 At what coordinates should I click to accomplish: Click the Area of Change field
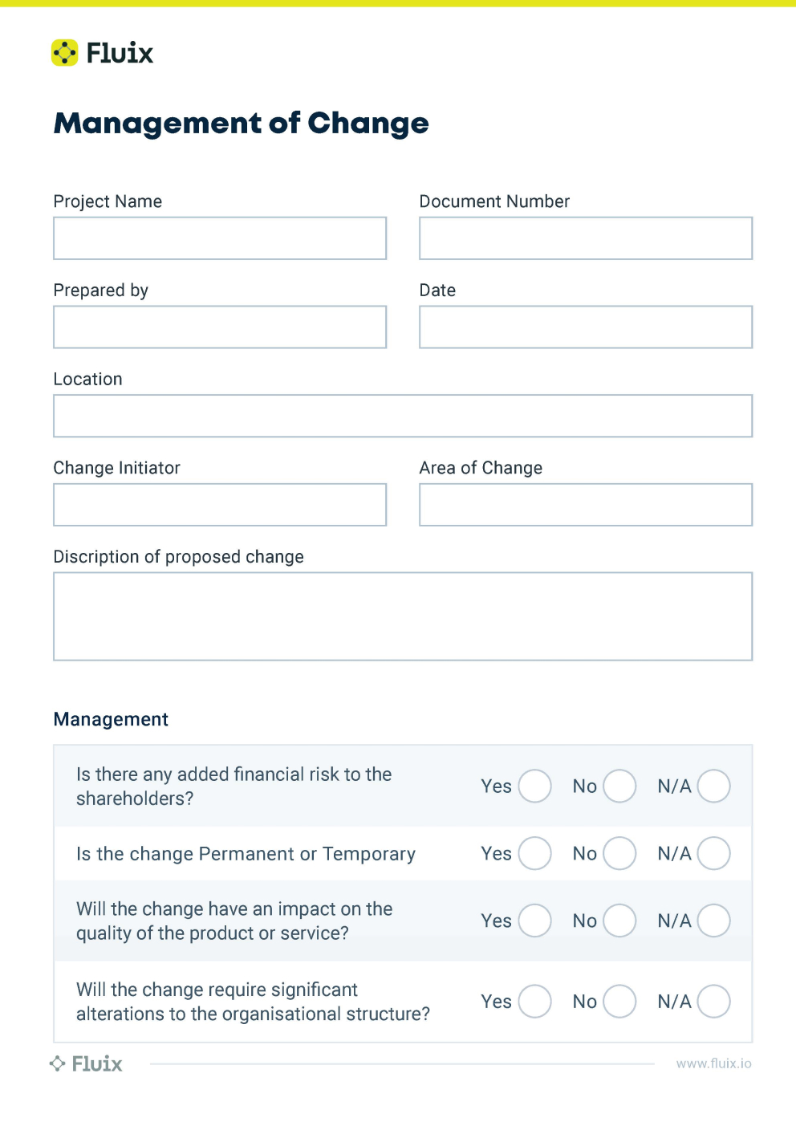(x=586, y=505)
